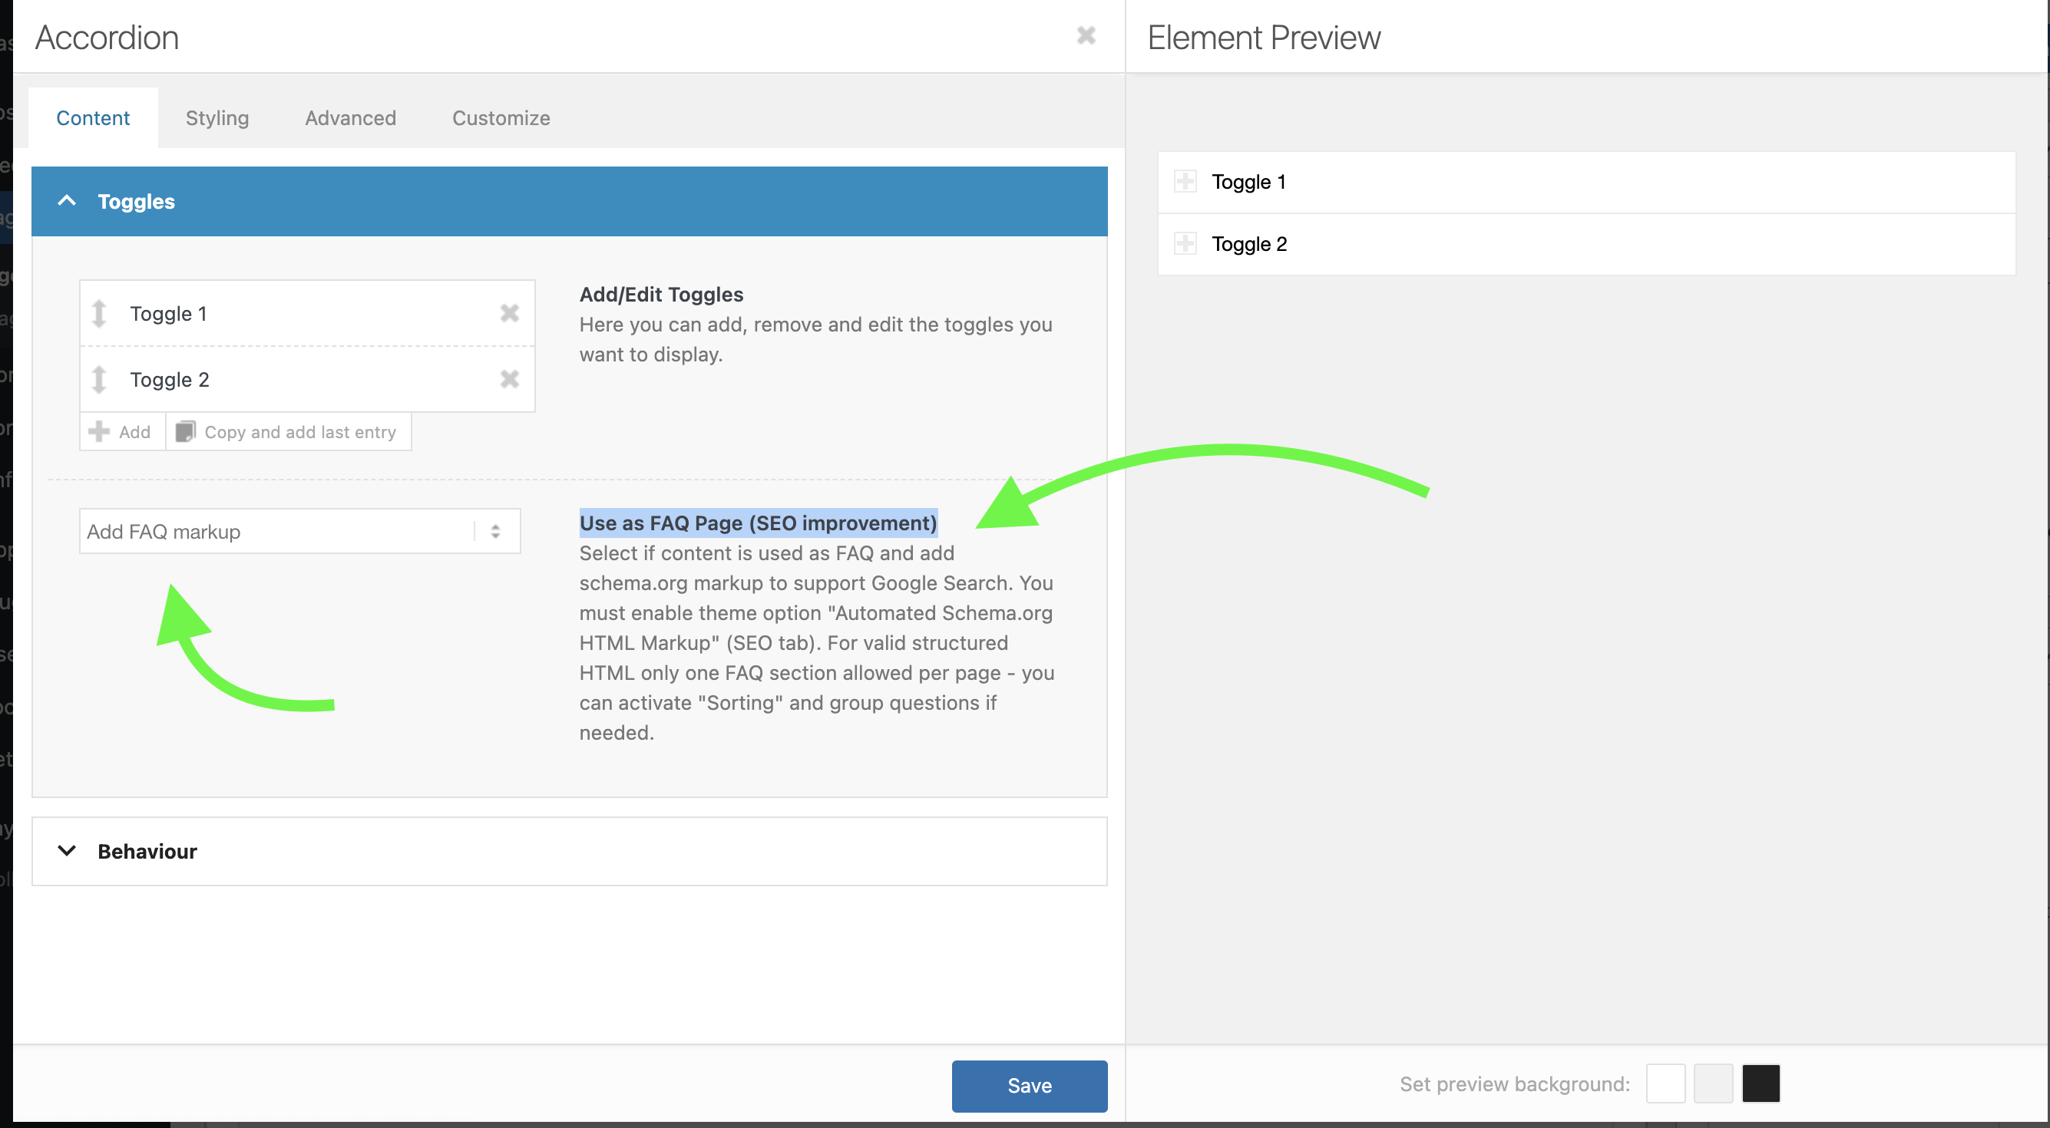
Task: Close the Accordion dialog
Action: coord(1086,36)
